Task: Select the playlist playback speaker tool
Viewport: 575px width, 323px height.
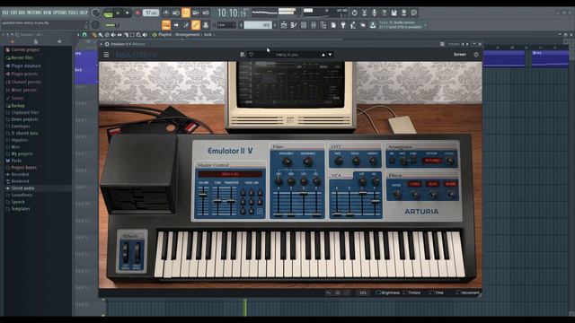Action: 145,35
